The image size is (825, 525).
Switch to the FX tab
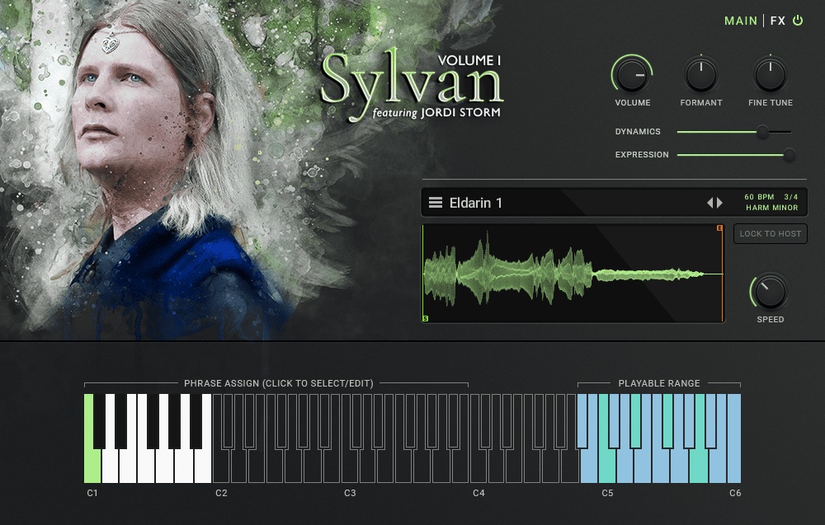(778, 21)
